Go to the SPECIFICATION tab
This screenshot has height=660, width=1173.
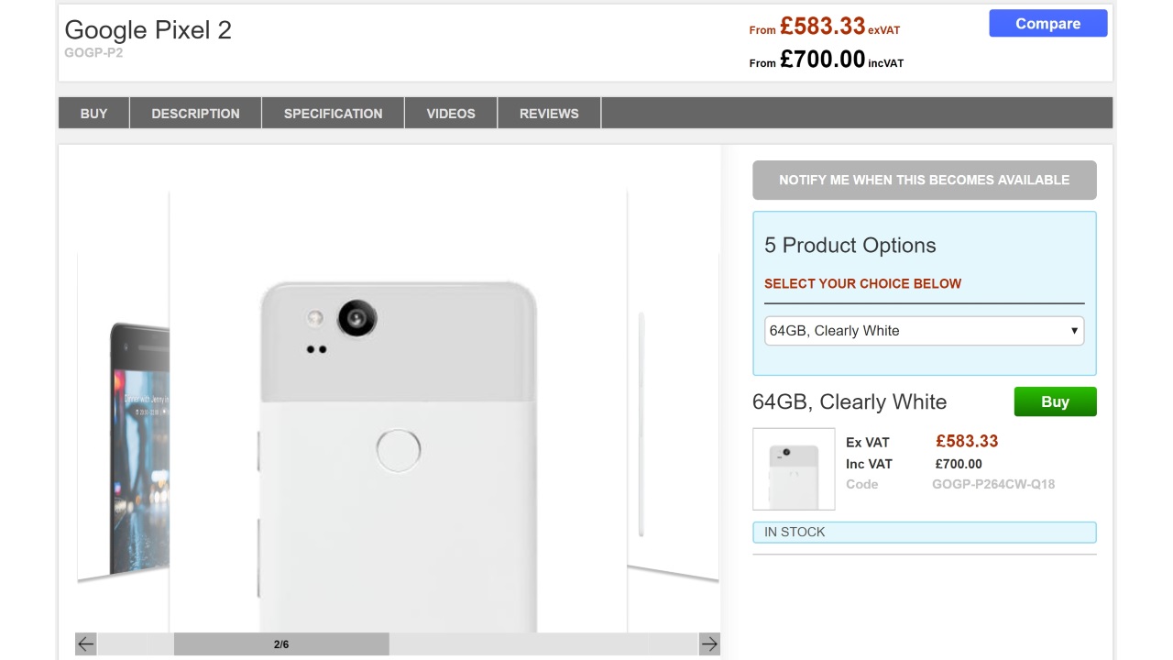333,114
